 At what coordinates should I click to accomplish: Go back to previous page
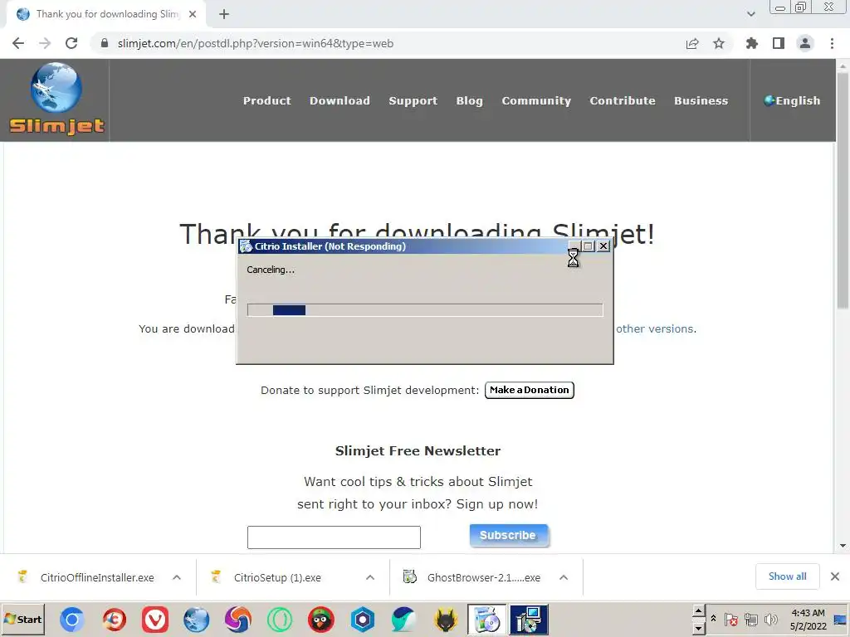point(18,43)
